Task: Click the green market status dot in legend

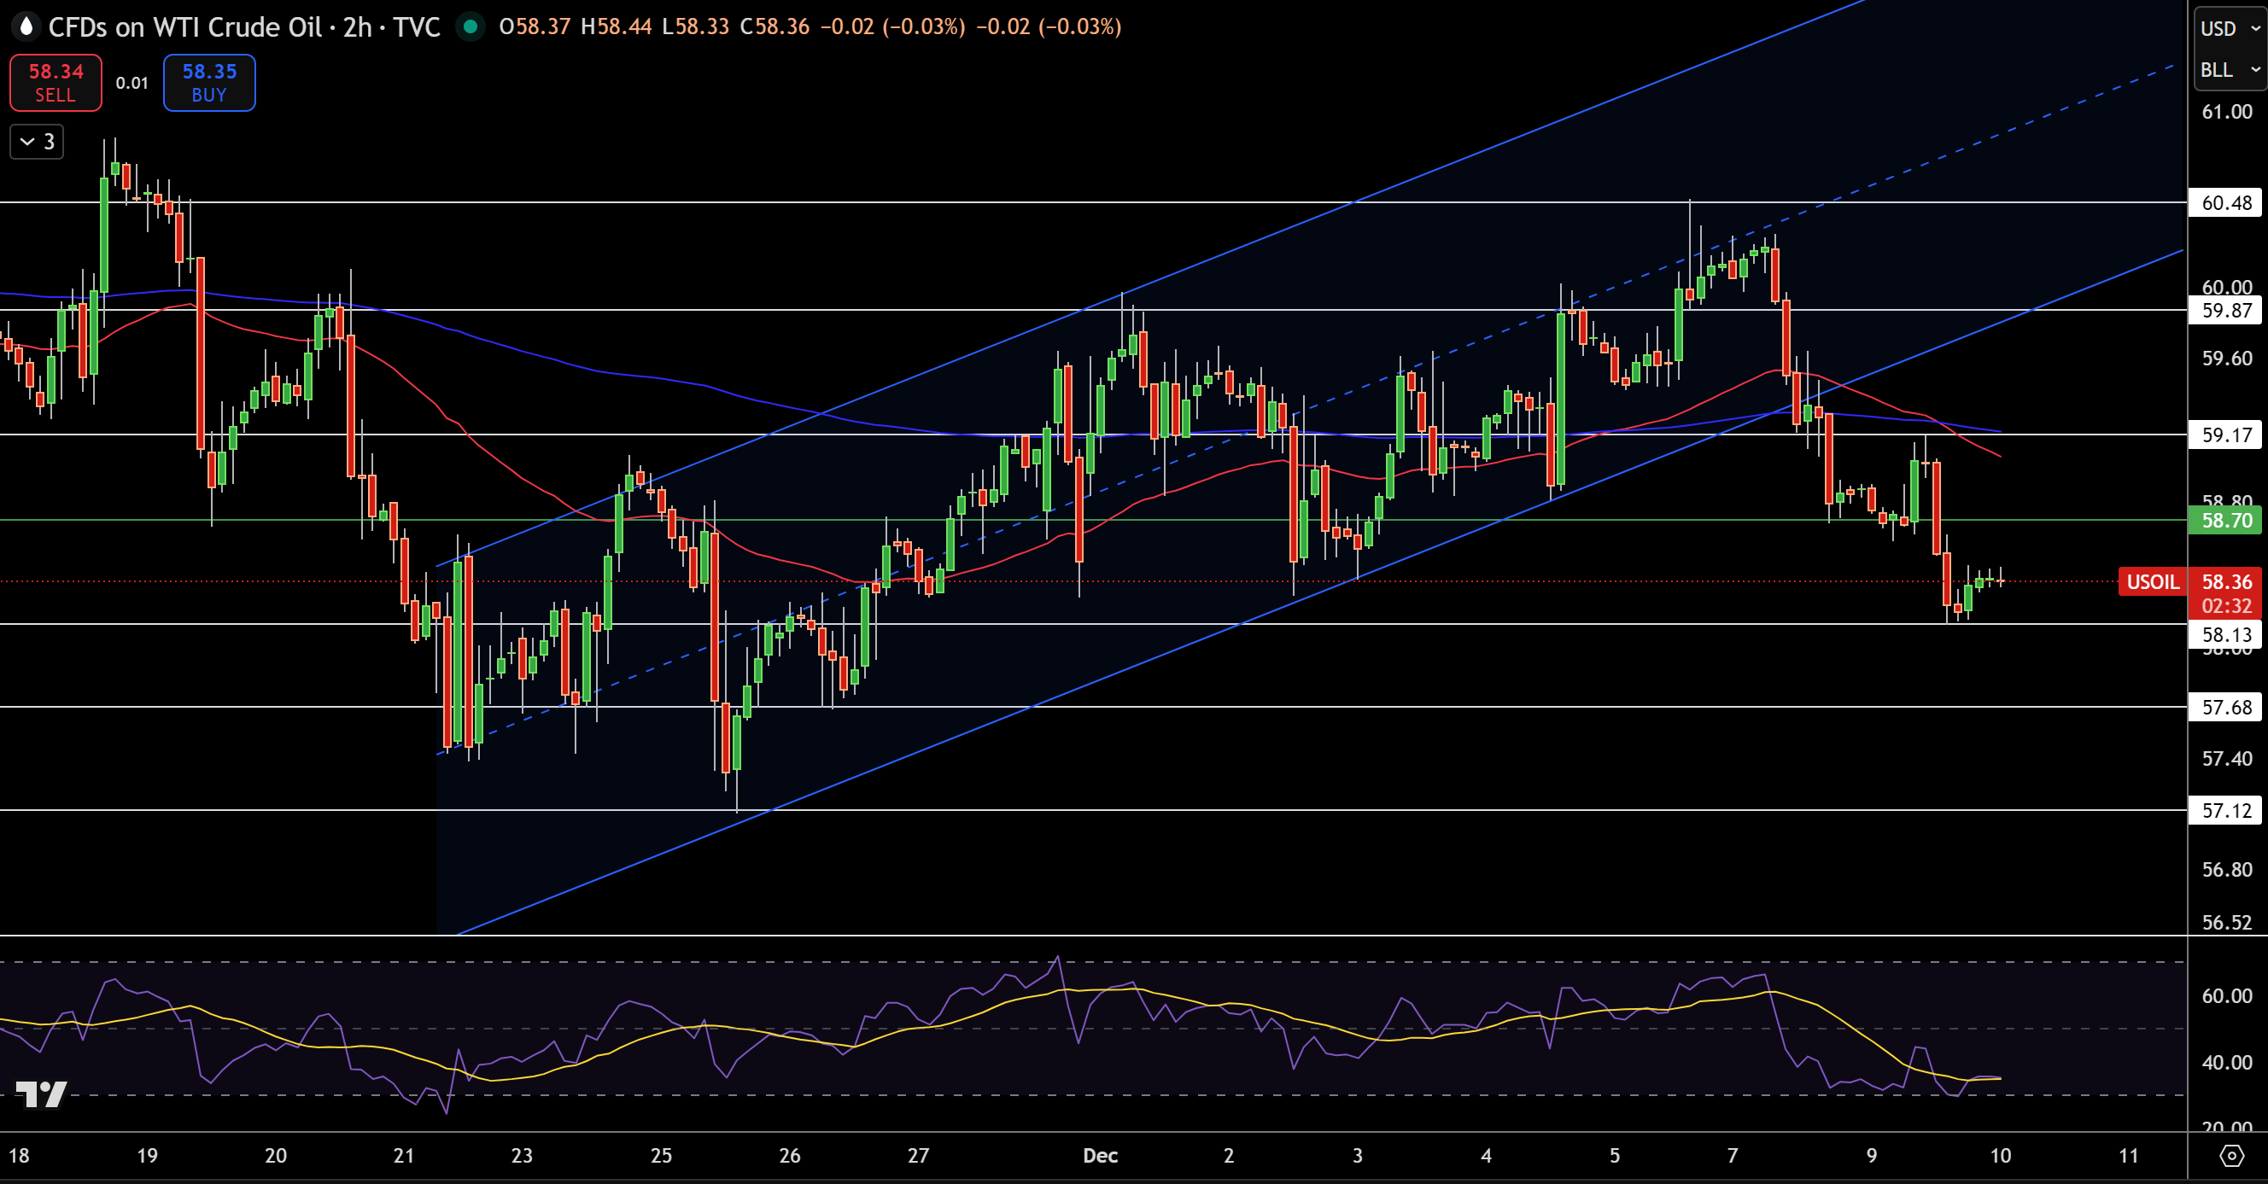Action: (x=472, y=27)
